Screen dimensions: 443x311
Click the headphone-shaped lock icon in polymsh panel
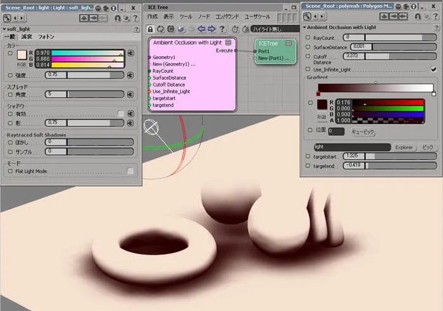[418, 16]
